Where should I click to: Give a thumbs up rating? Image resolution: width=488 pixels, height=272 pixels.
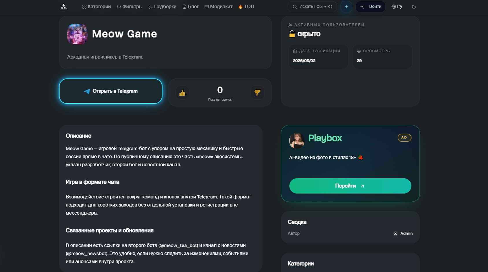(x=182, y=93)
